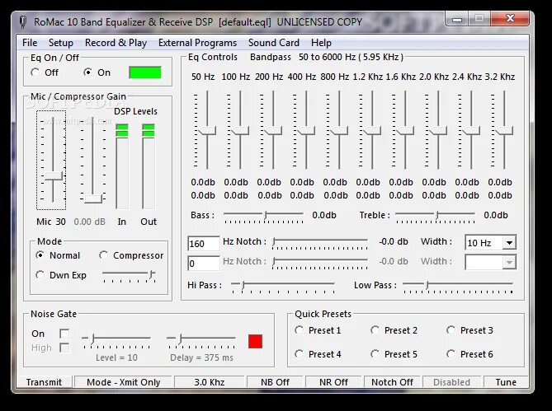Click the 3.0 Khz status button
This screenshot has width=552, height=411.
210,382
